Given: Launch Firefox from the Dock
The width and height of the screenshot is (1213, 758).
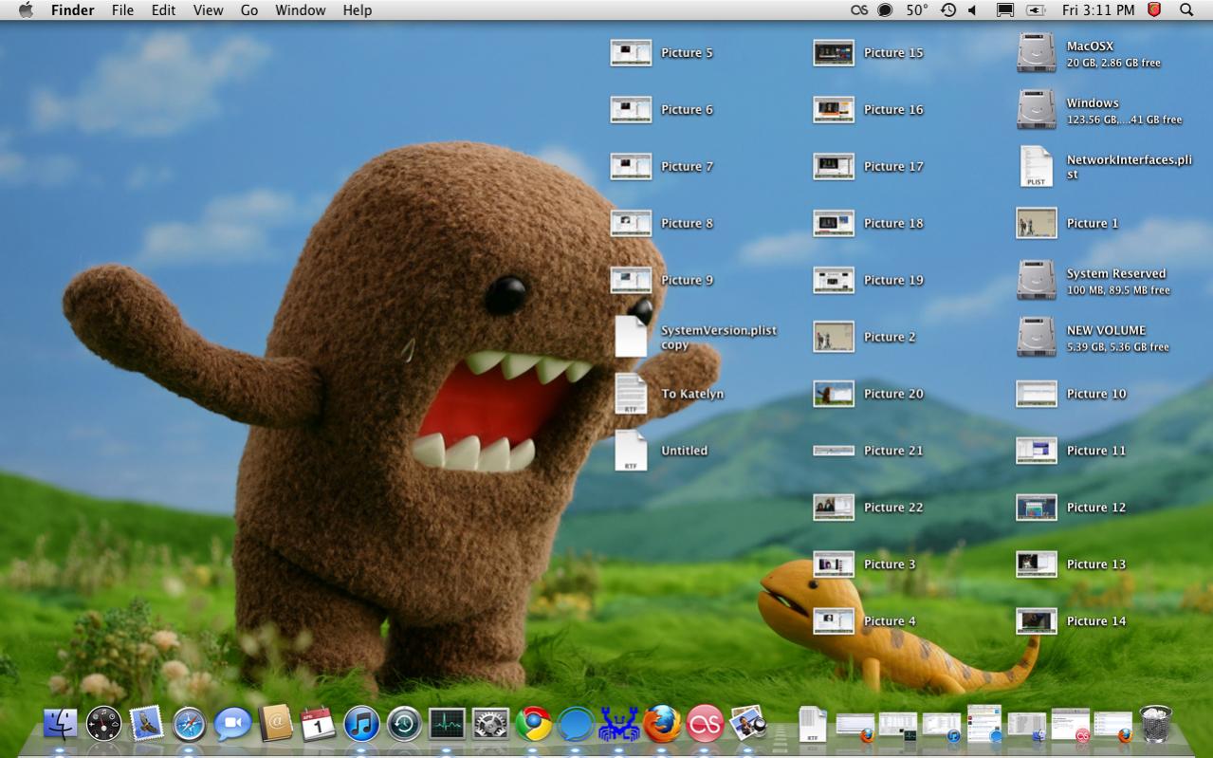Looking at the screenshot, I should point(662,725).
